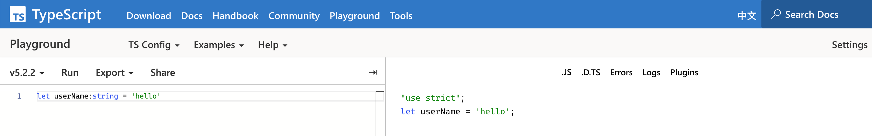Open the Plugins tab
Image resolution: width=872 pixels, height=136 pixels.
coord(684,72)
